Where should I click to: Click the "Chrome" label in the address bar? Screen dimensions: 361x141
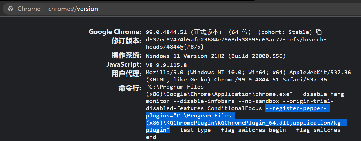point(29,9)
